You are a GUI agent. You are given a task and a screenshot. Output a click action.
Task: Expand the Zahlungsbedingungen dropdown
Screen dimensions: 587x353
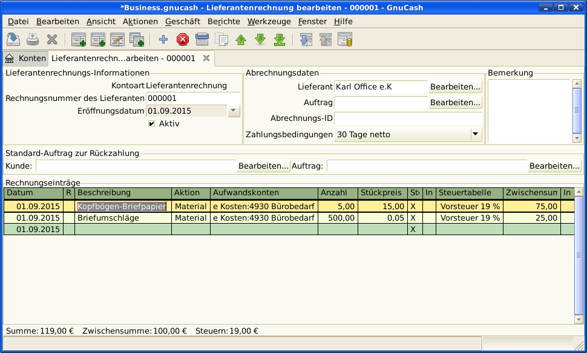tap(475, 134)
